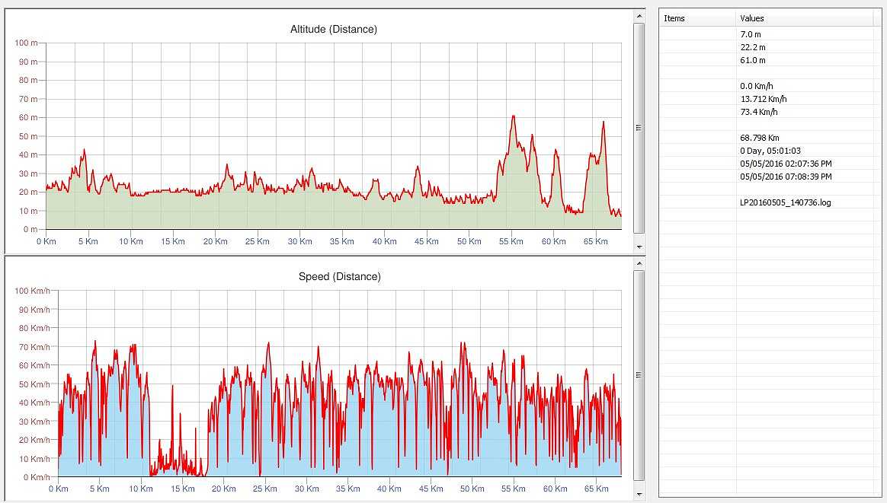Click the Speed chart scrollbar down arrow
The width and height of the screenshot is (887, 503).
639,495
